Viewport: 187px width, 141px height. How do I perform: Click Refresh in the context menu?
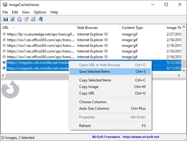85,126
